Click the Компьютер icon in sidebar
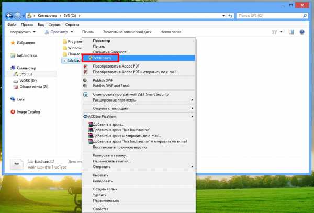Screen dimensions: 314x213 point(13,68)
